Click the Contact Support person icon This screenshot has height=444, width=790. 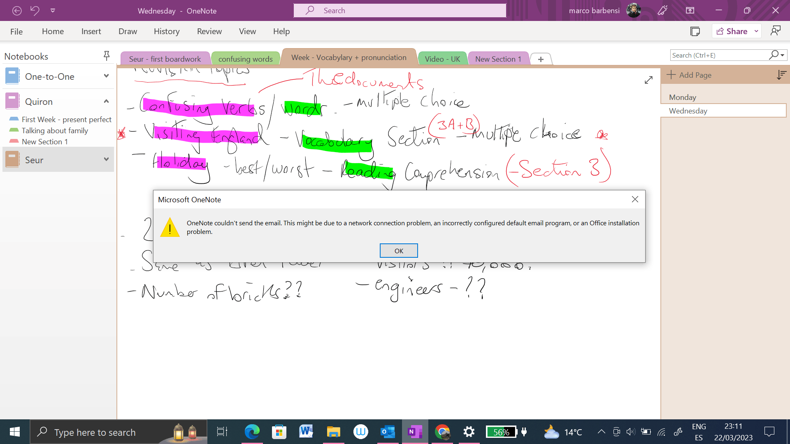tap(776, 31)
